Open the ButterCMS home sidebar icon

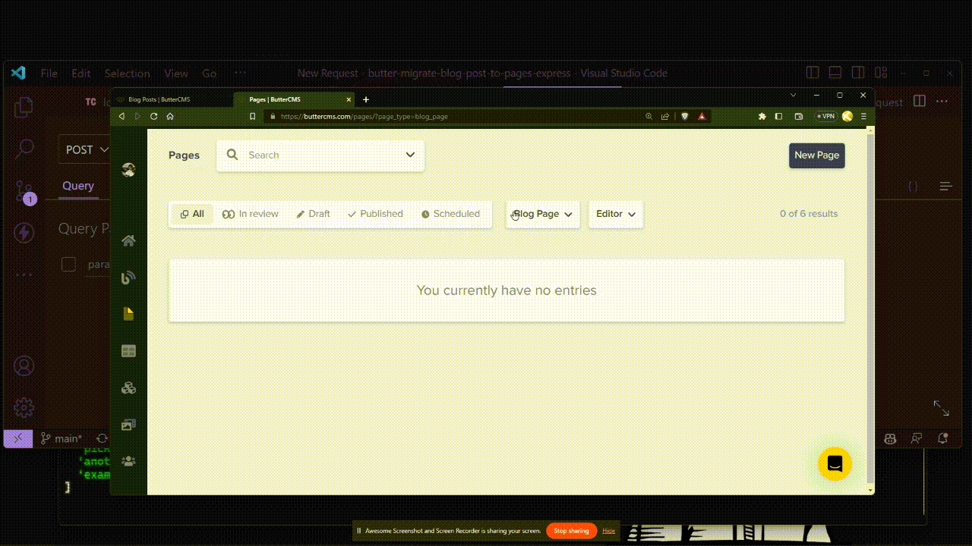(128, 241)
